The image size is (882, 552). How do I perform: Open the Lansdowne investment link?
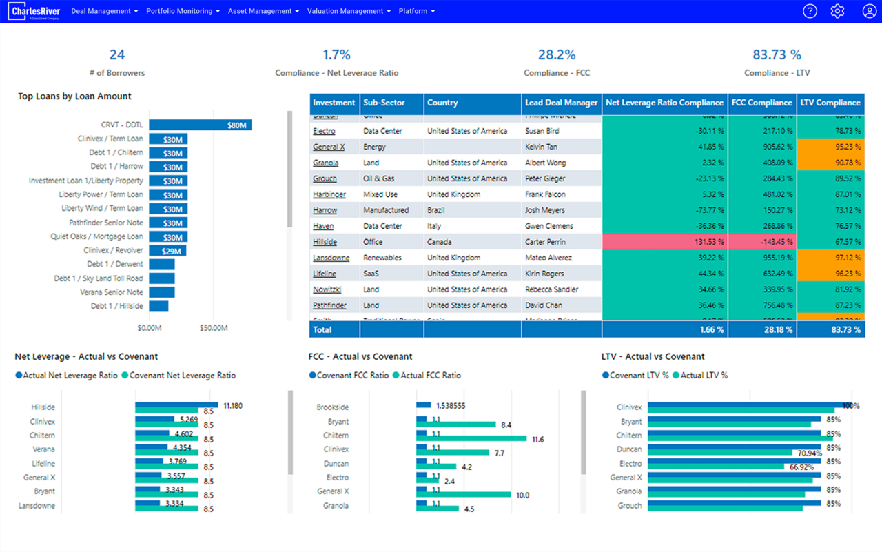pyautogui.click(x=331, y=258)
